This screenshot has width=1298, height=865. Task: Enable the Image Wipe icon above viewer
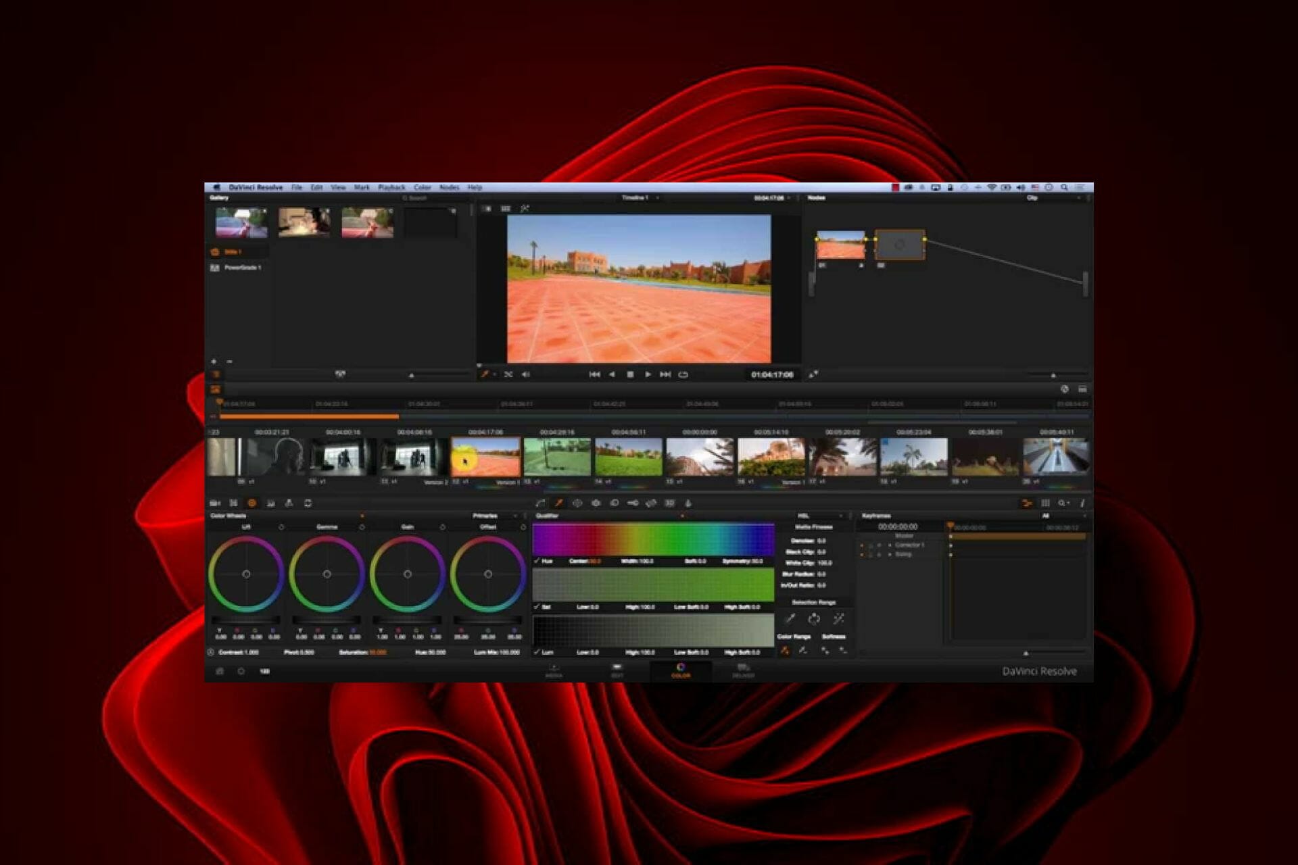(x=487, y=209)
